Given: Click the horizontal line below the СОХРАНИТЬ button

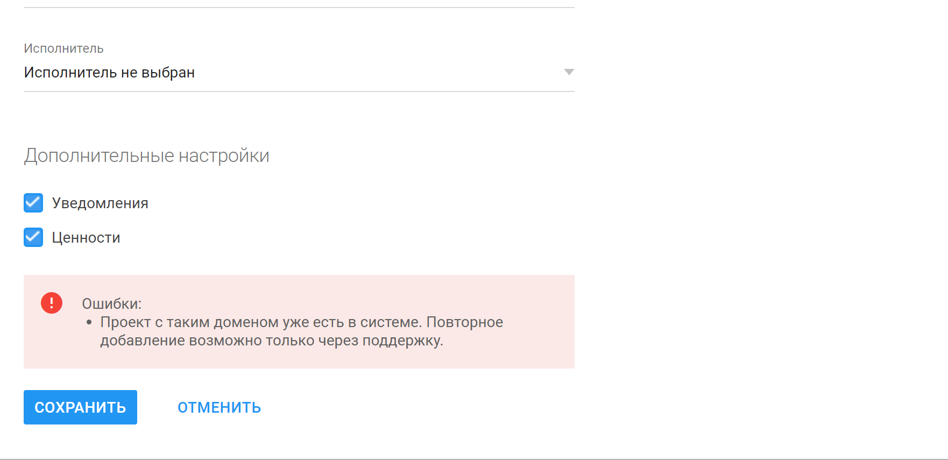Looking at the screenshot, I should point(473,459).
